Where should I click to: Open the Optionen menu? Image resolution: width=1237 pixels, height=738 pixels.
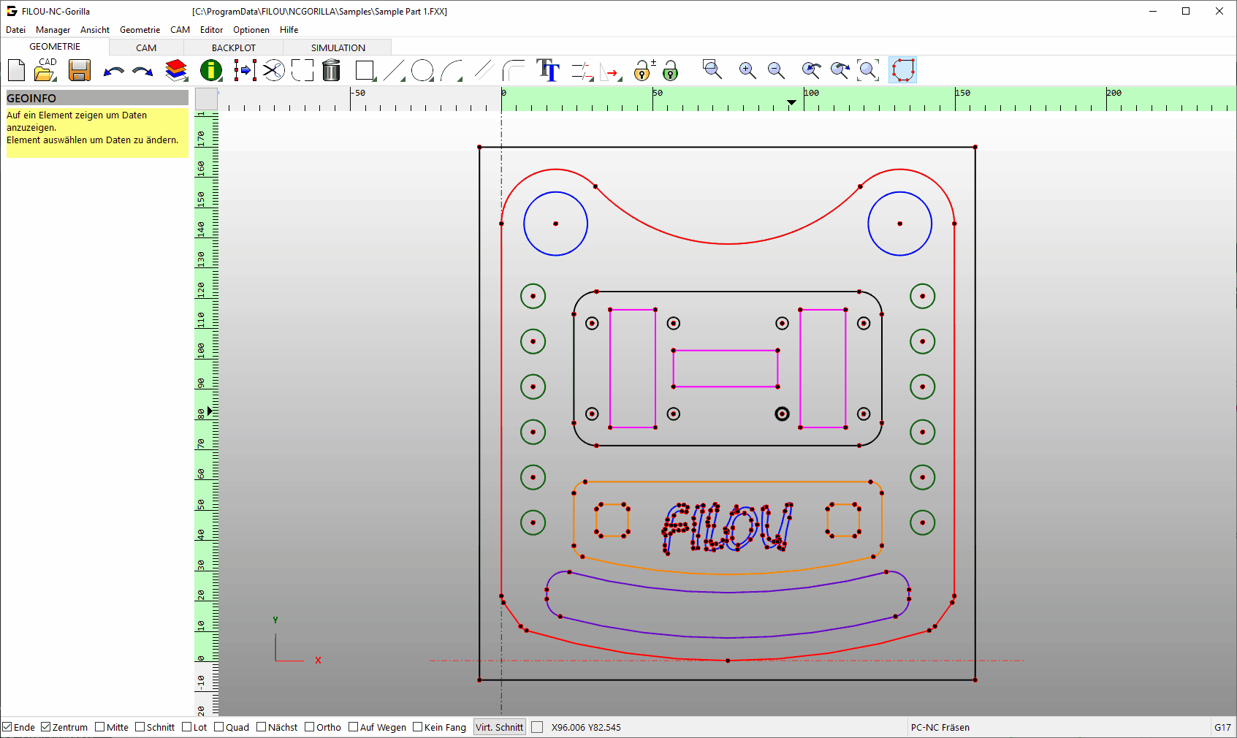click(x=251, y=30)
